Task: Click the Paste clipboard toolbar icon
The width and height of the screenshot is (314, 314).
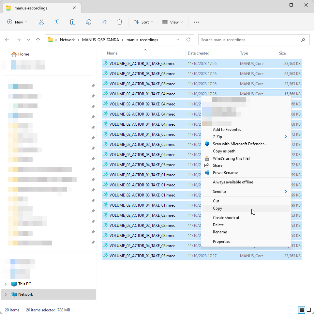Action: 73,22
